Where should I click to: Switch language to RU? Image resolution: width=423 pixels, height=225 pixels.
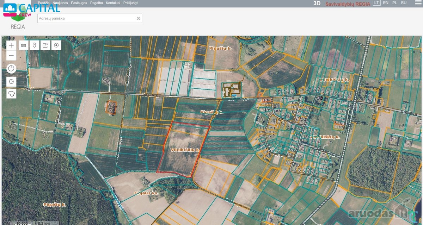point(404,3)
